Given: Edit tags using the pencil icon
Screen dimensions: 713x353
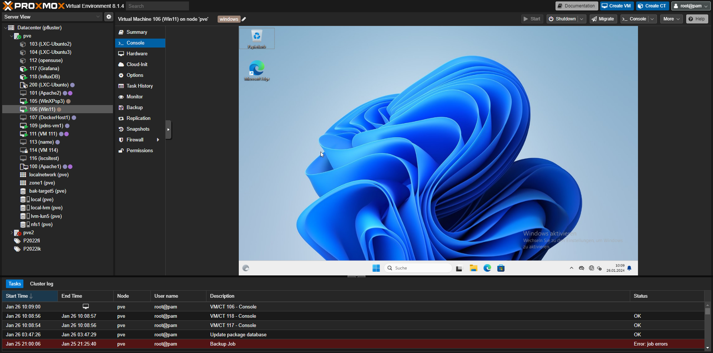Looking at the screenshot, I should coord(244,19).
